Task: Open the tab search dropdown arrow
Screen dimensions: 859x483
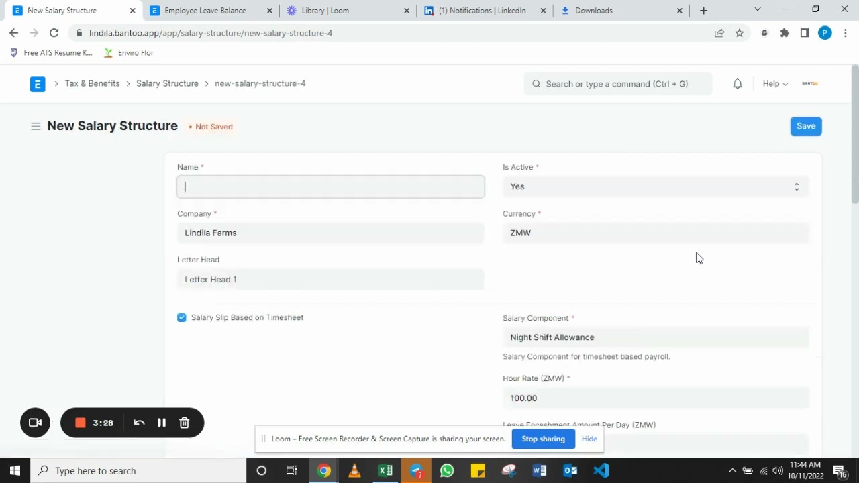Action: (x=758, y=10)
